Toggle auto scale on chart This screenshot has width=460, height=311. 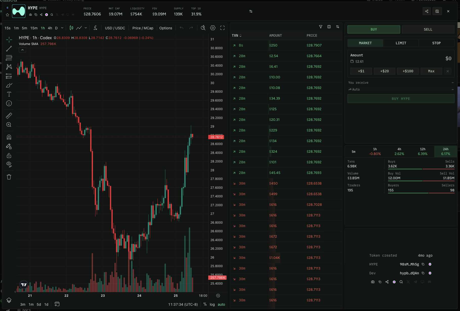221,304
